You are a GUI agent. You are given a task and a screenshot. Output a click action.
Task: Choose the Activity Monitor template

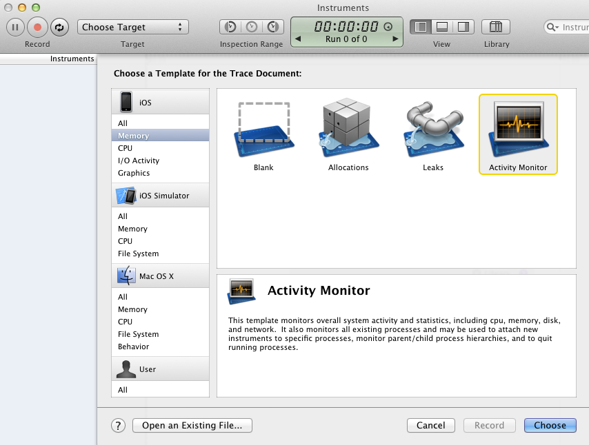point(518,134)
